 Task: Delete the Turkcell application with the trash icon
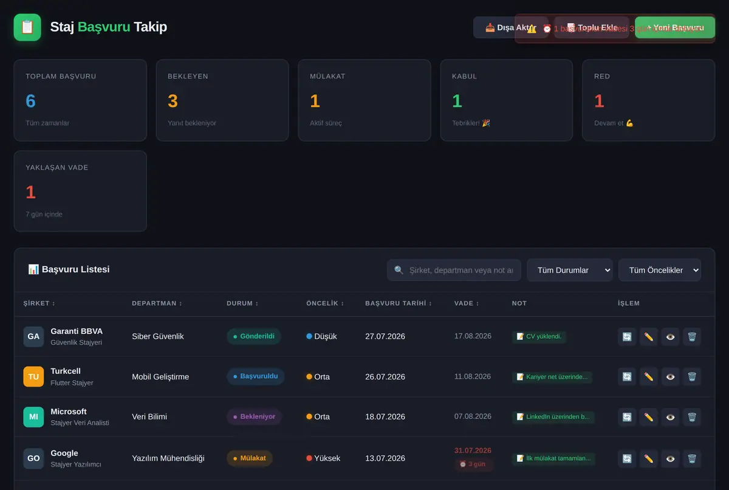point(692,377)
